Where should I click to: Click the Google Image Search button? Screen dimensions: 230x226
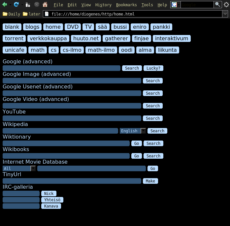[x=153, y=81]
